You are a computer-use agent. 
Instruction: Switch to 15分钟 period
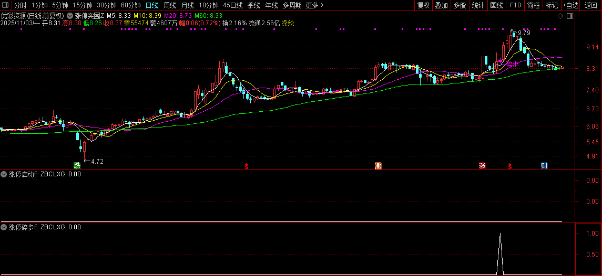[x=82, y=5]
